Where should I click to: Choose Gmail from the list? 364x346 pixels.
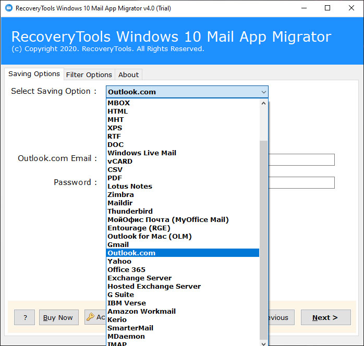point(183,245)
